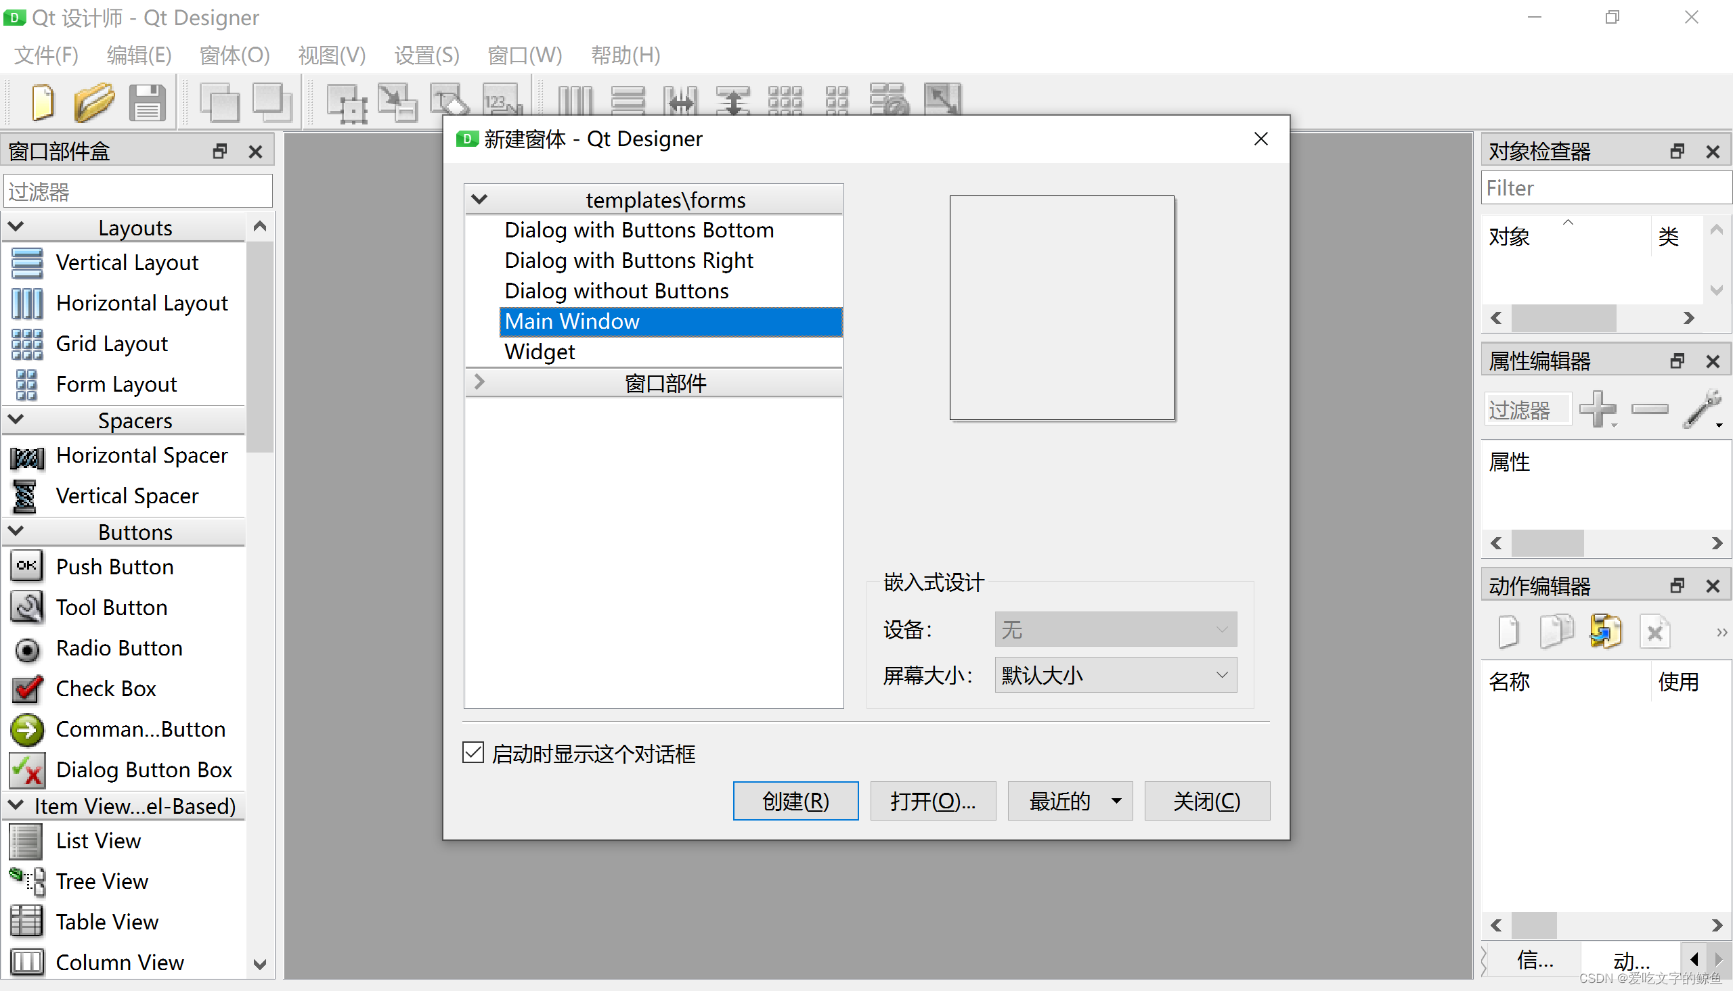Click the property editor wrench configure icon
1733x991 pixels.
(1702, 409)
